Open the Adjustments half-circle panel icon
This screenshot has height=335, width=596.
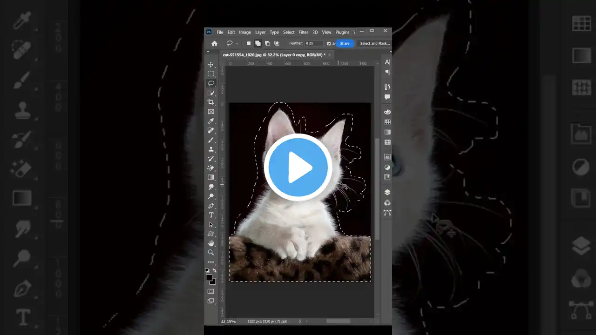(387, 167)
